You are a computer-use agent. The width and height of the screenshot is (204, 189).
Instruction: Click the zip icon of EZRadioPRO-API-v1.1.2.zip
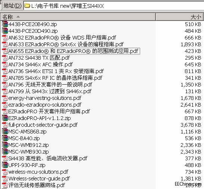[5, 118]
